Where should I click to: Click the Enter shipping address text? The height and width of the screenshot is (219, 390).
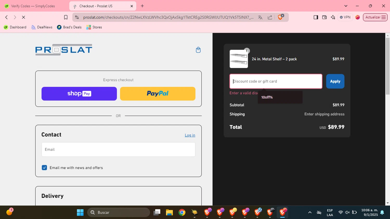click(x=324, y=114)
